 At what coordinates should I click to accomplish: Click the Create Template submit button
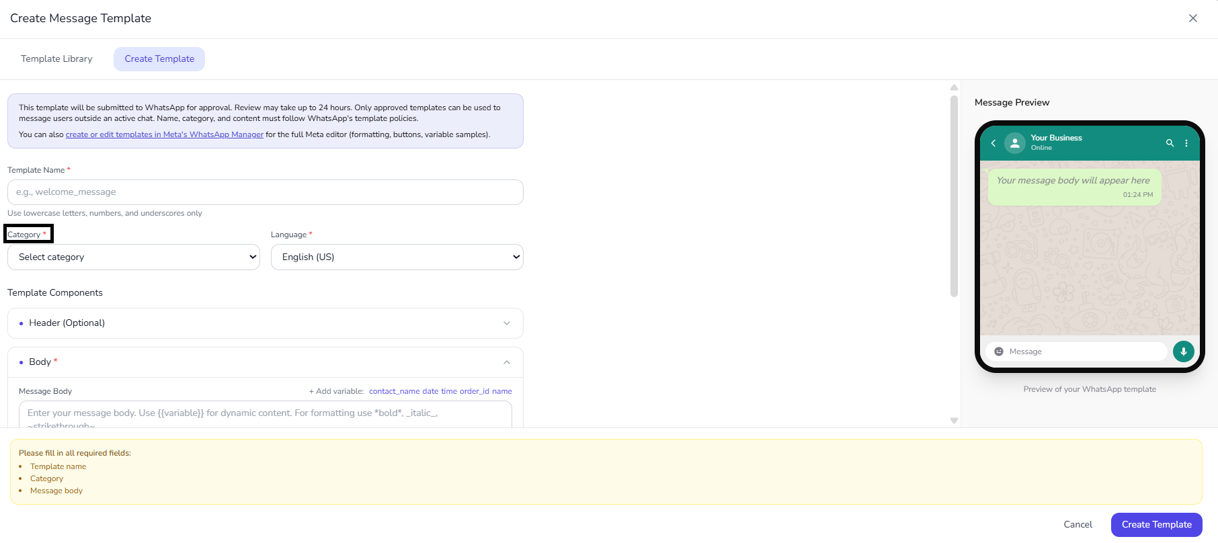click(1157, 525)
